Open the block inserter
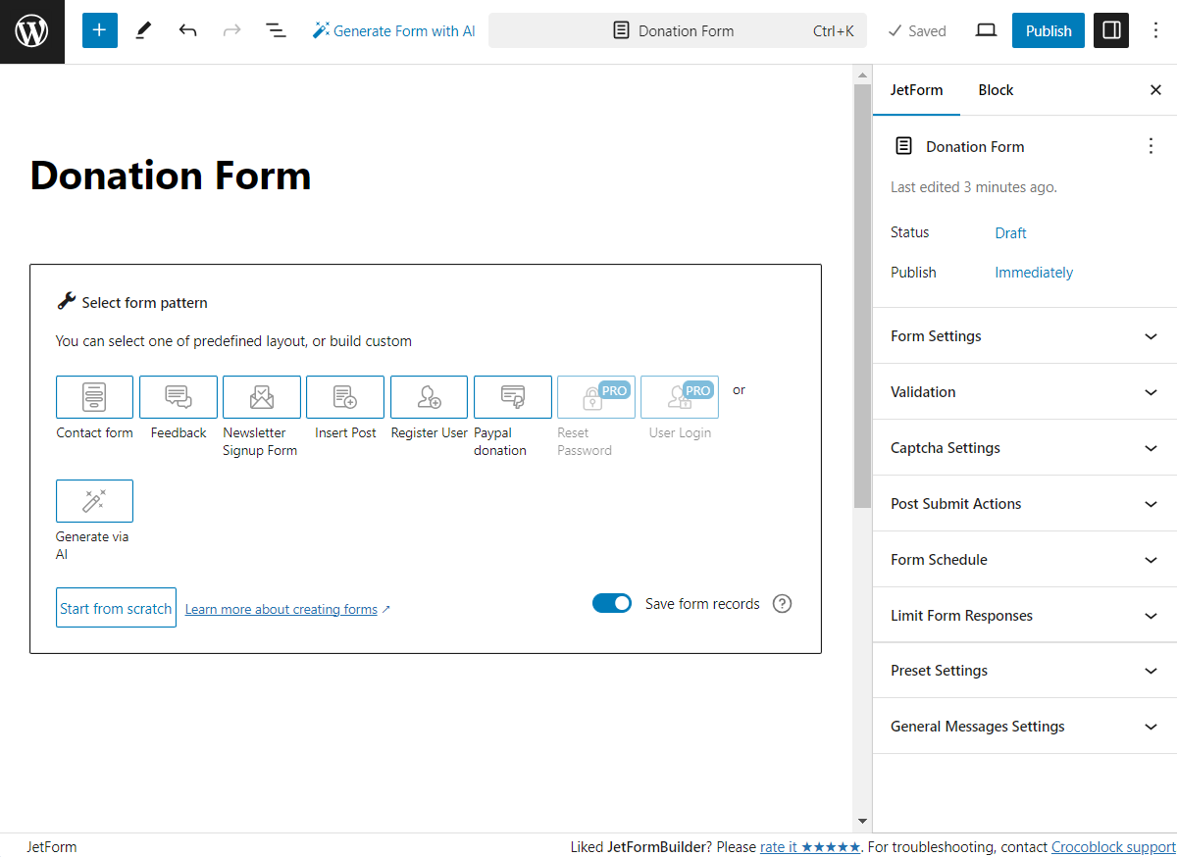 coord(99,30)
